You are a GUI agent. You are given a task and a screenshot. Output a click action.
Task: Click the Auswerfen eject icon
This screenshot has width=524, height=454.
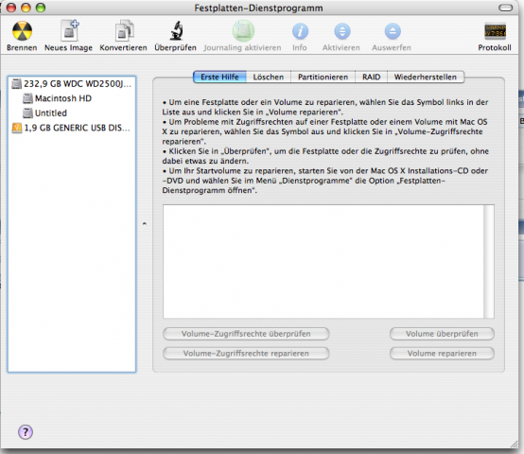coord(393,31)
